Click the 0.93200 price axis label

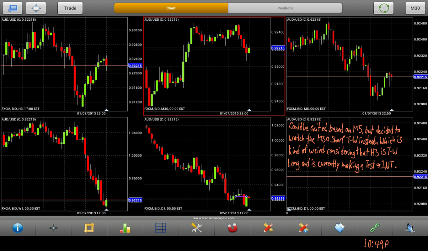tap(135, 31)
